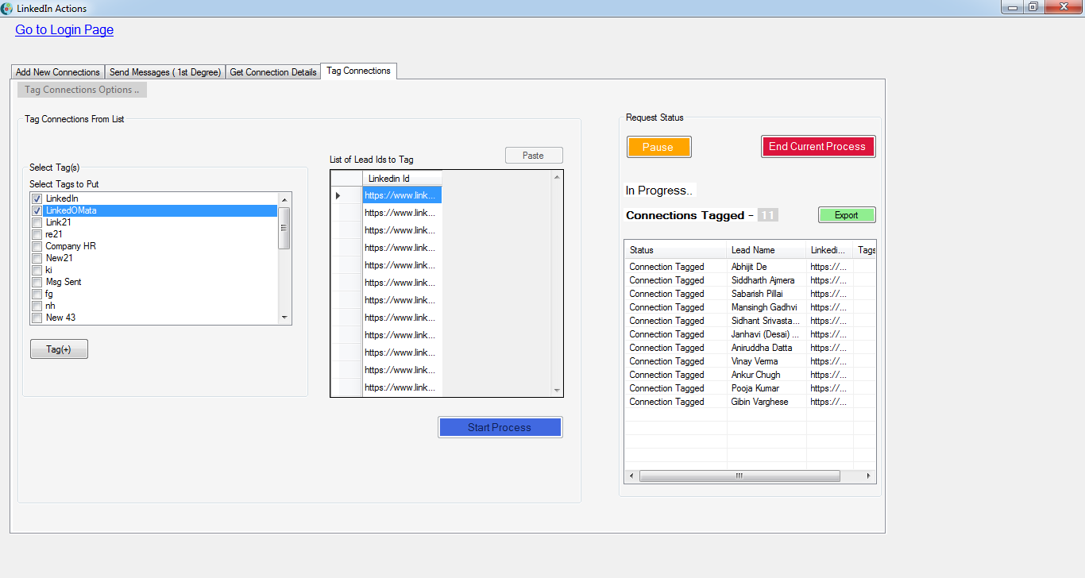Select the Tag Connections tab
This screenshot has height=578, width=1085.
[358, 71]
